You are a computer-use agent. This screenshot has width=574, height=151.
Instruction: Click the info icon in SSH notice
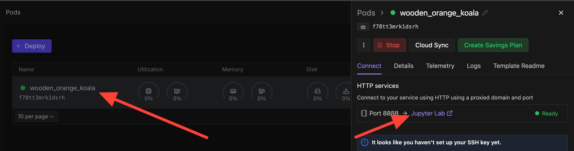(x=364, y=142)
